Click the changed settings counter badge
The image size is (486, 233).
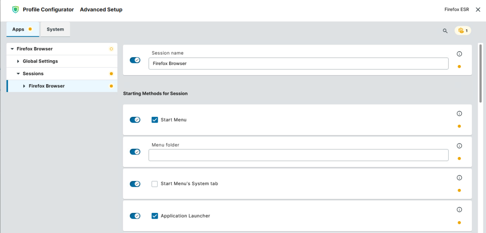[x=463, y=31]
